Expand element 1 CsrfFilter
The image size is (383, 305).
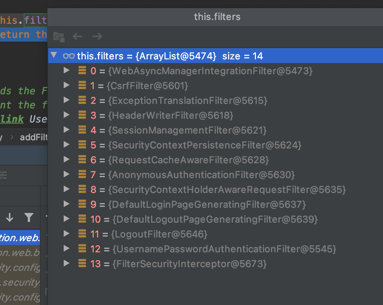point(66,85)
